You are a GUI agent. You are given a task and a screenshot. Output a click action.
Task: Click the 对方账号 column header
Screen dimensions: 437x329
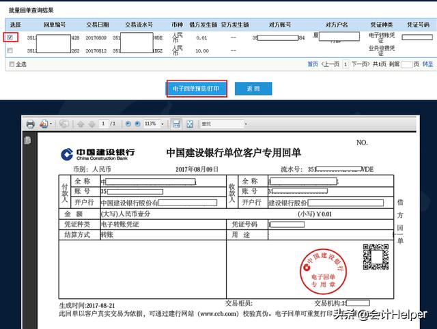280,25
